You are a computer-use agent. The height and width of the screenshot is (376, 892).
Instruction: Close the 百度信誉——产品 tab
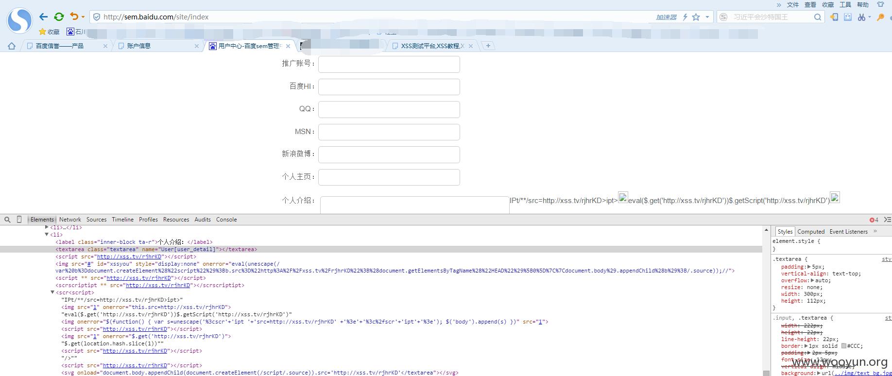tap(105, 46)
